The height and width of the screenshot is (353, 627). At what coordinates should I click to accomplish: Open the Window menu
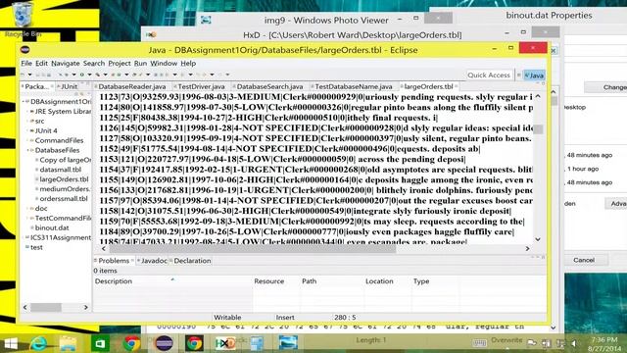pos(164,63)
